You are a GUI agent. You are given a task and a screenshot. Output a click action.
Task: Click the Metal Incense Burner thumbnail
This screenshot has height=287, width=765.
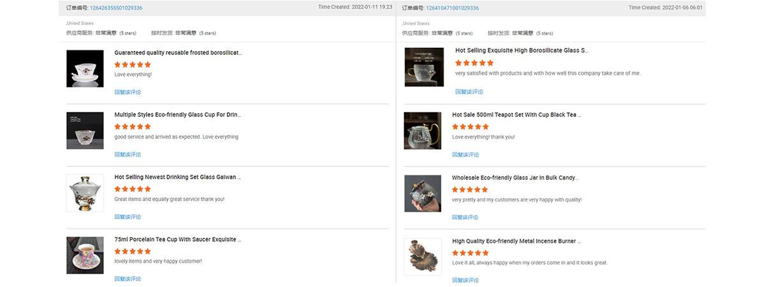tap(422, 256)
